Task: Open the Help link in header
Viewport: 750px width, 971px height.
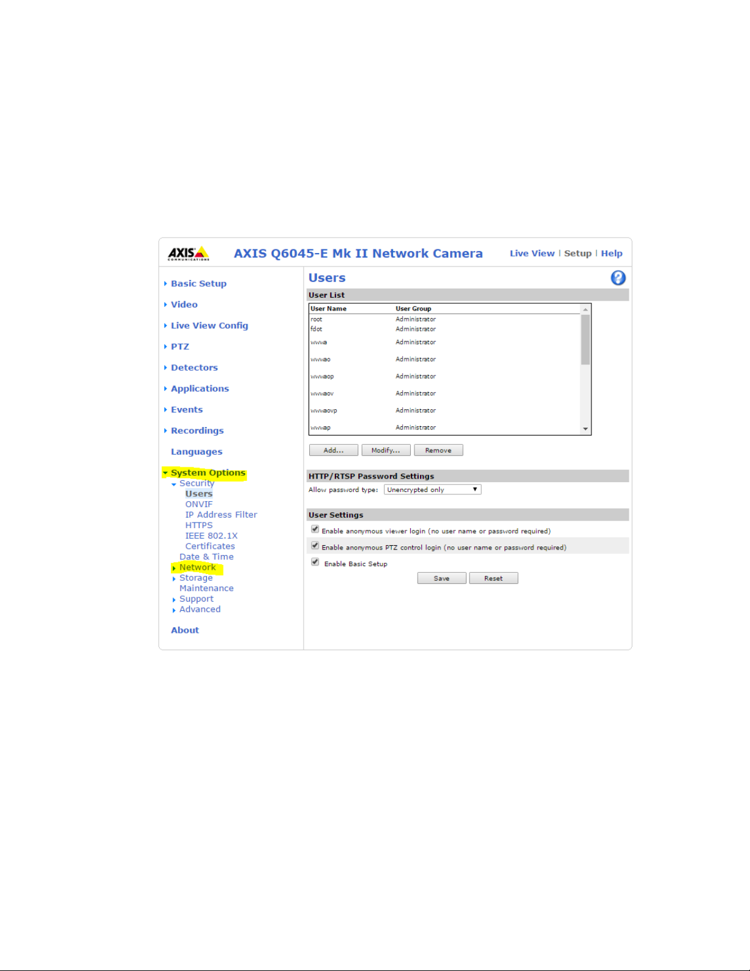Action: click(x=611, y=254)
